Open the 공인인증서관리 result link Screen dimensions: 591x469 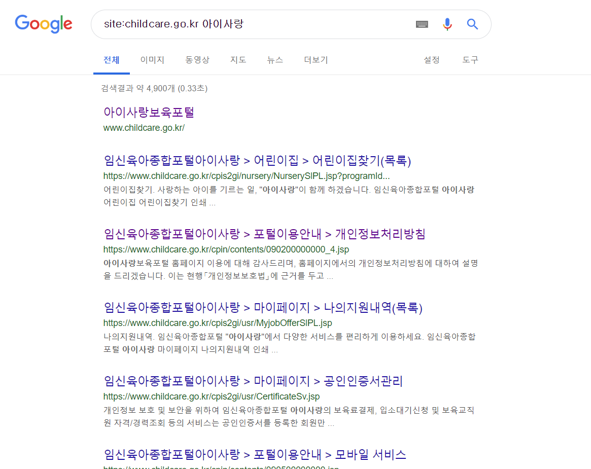[253, 381]
